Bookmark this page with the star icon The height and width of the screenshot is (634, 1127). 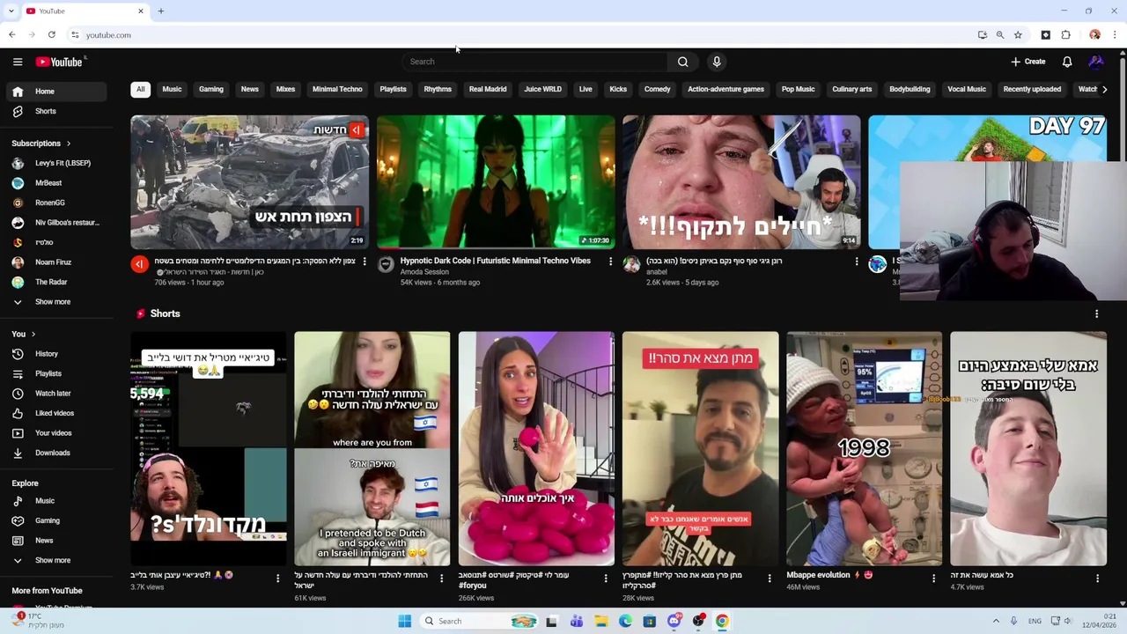[x=1018, y=35]
